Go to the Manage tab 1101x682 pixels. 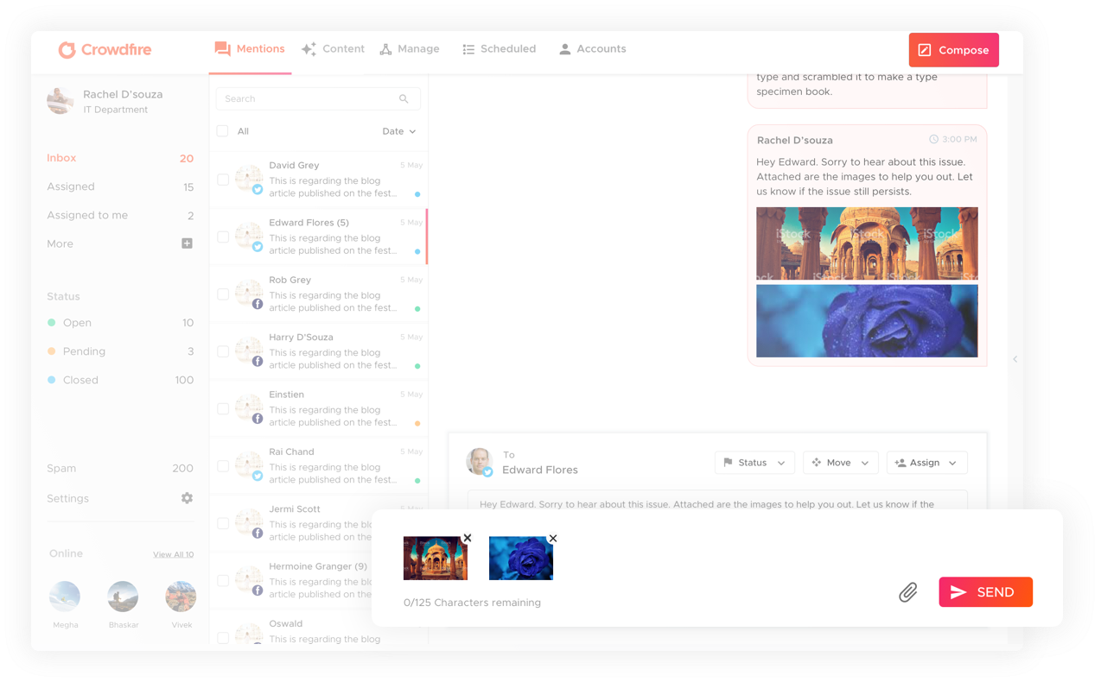coord(410,49)
